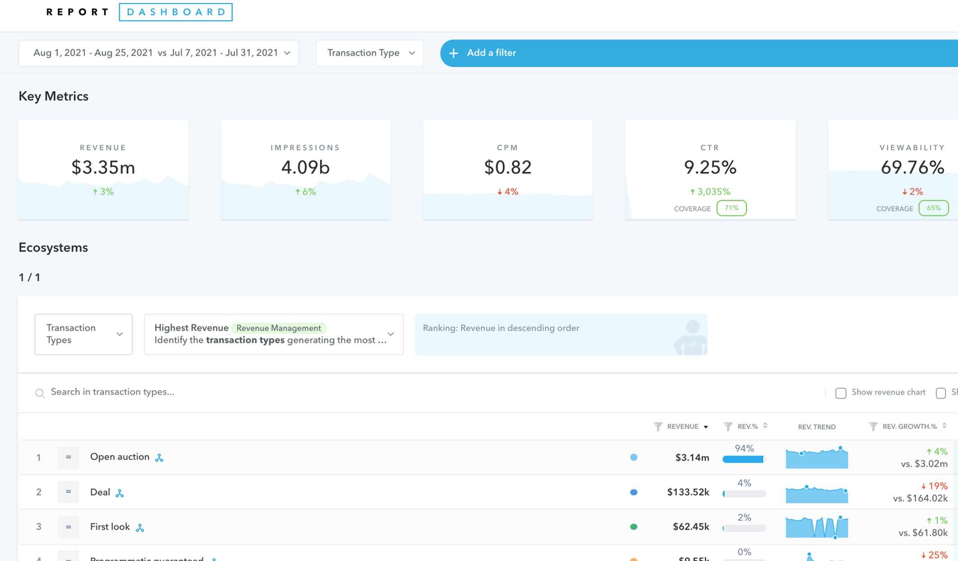This screenshot has height=561, width=958.
Task: Click the 1 / 1 ecosystem counter
Action: 29,278
